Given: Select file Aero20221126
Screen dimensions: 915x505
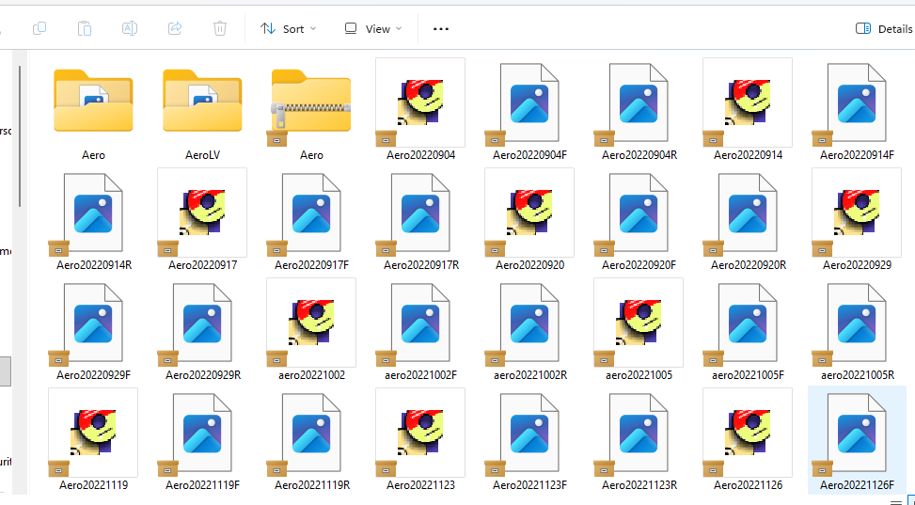Looking at the screenshot, I should pos(748,440).
